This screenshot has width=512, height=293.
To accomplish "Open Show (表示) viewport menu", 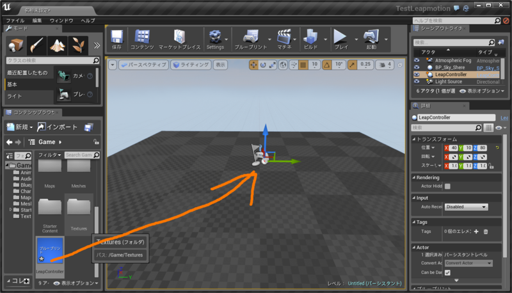I will click(220, 65).
